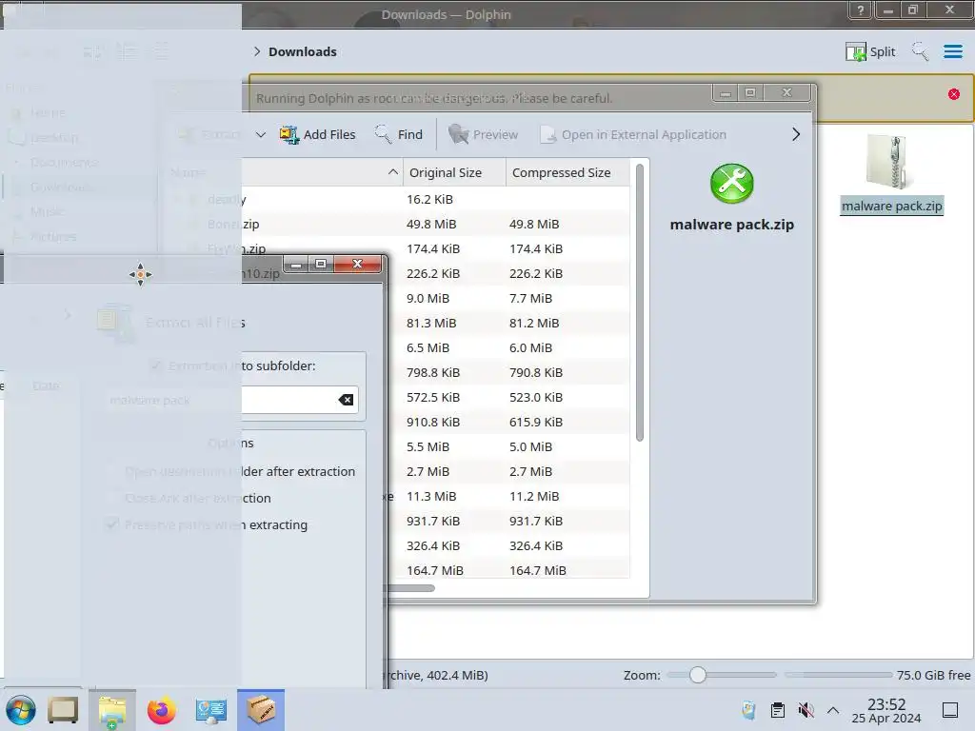975x731 pixels.
Task: Select the 164.7 MiB compressed size cell
Action: point(538,571)
